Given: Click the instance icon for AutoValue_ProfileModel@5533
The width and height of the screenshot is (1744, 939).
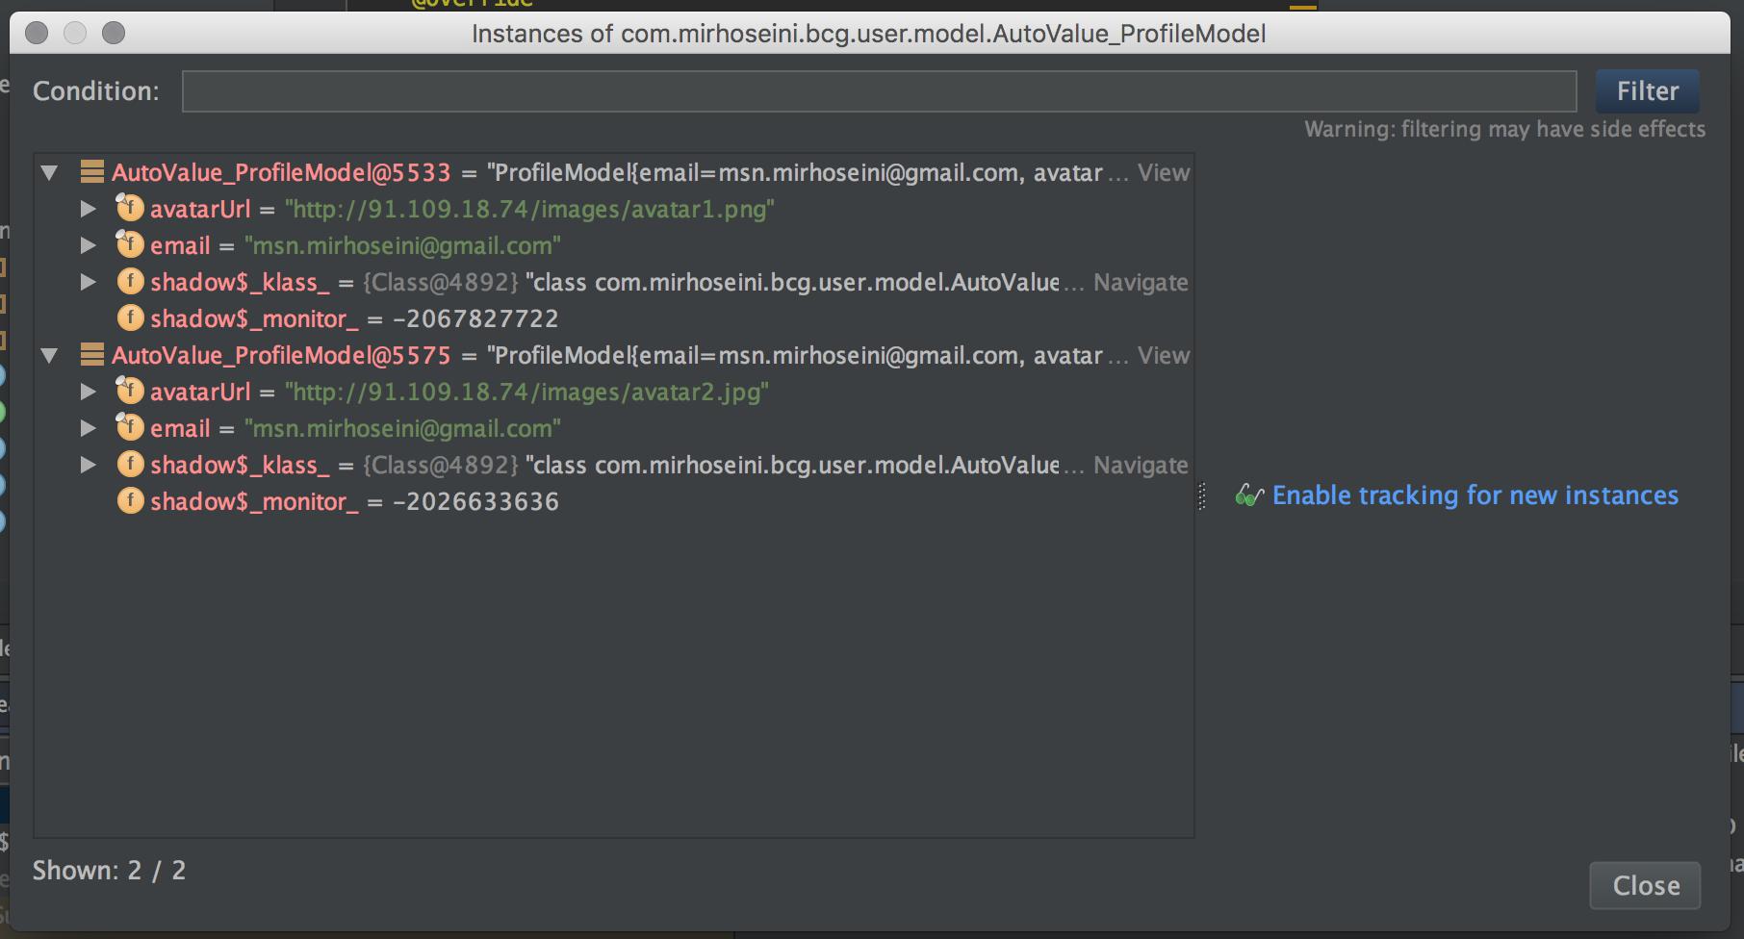Looking at the screenshot, I should coord(92,172).
